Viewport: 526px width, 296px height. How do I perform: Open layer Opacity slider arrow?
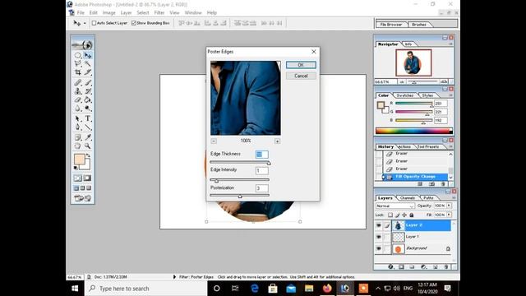click(x=449, y=206)
